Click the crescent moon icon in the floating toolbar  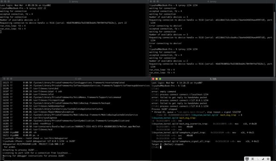coord(263,159)
